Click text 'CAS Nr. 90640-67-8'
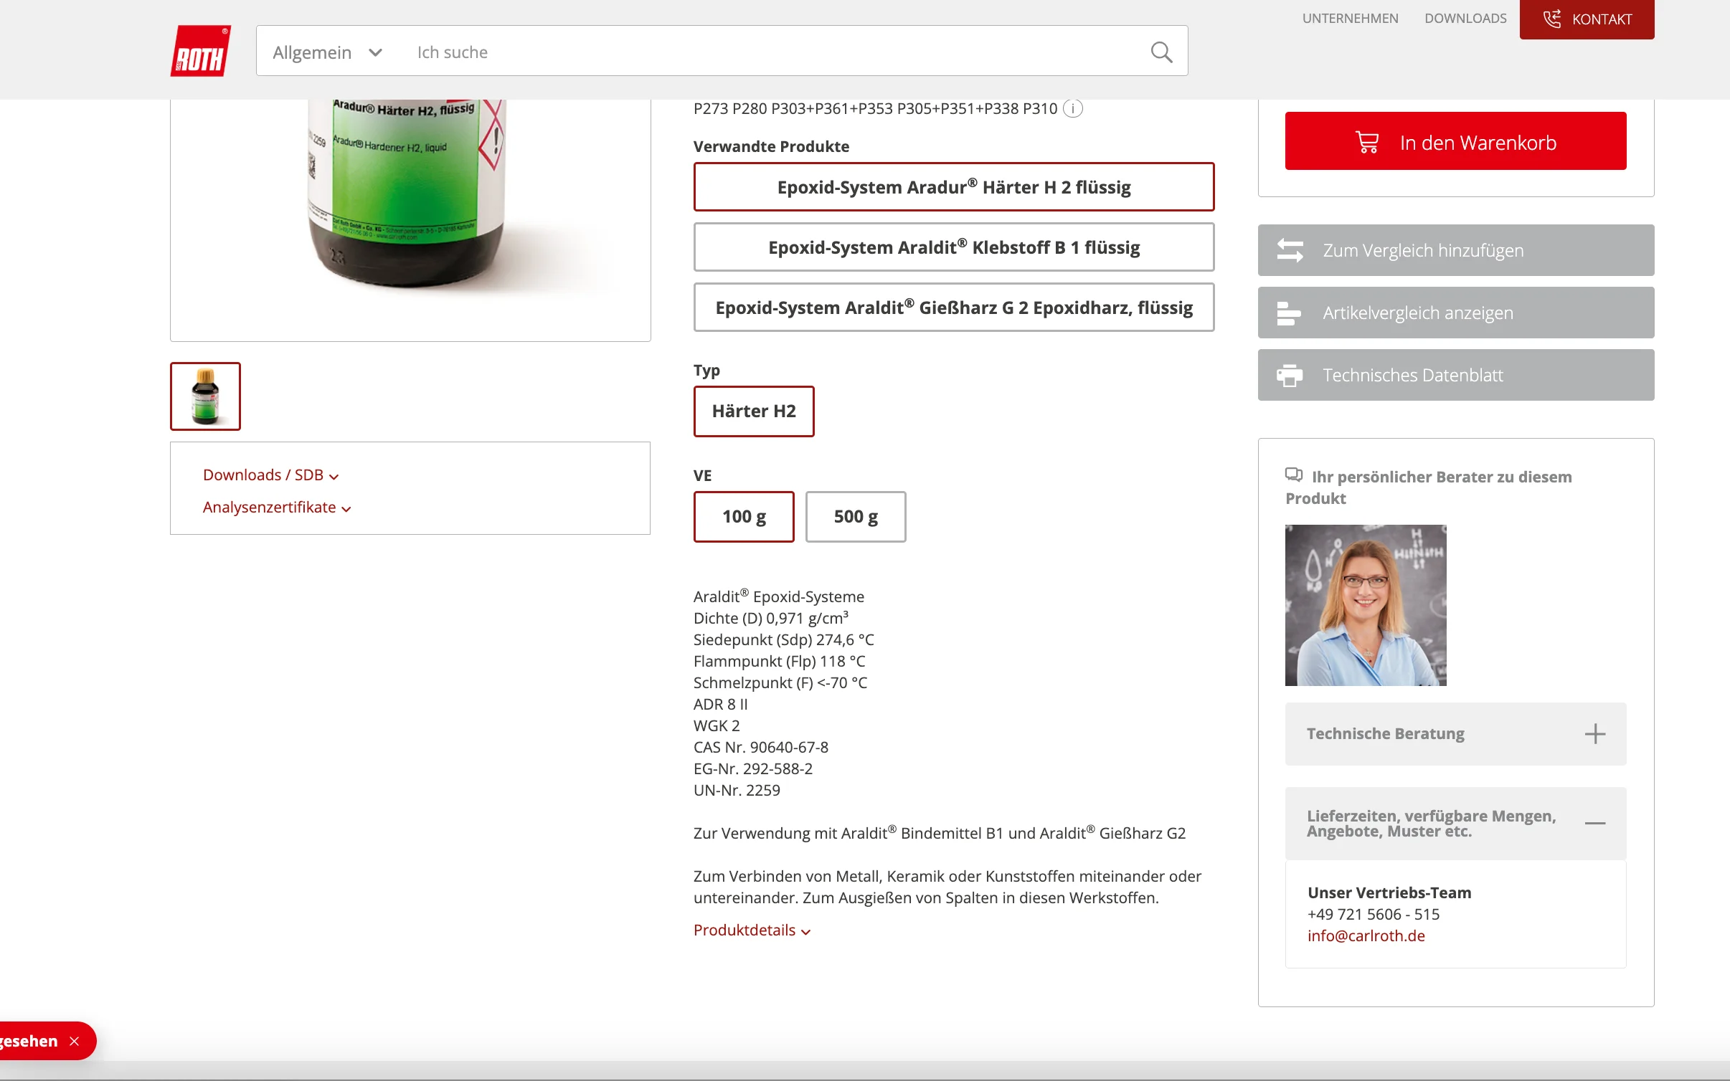The image size is (1730, 1081). point(760,747)
